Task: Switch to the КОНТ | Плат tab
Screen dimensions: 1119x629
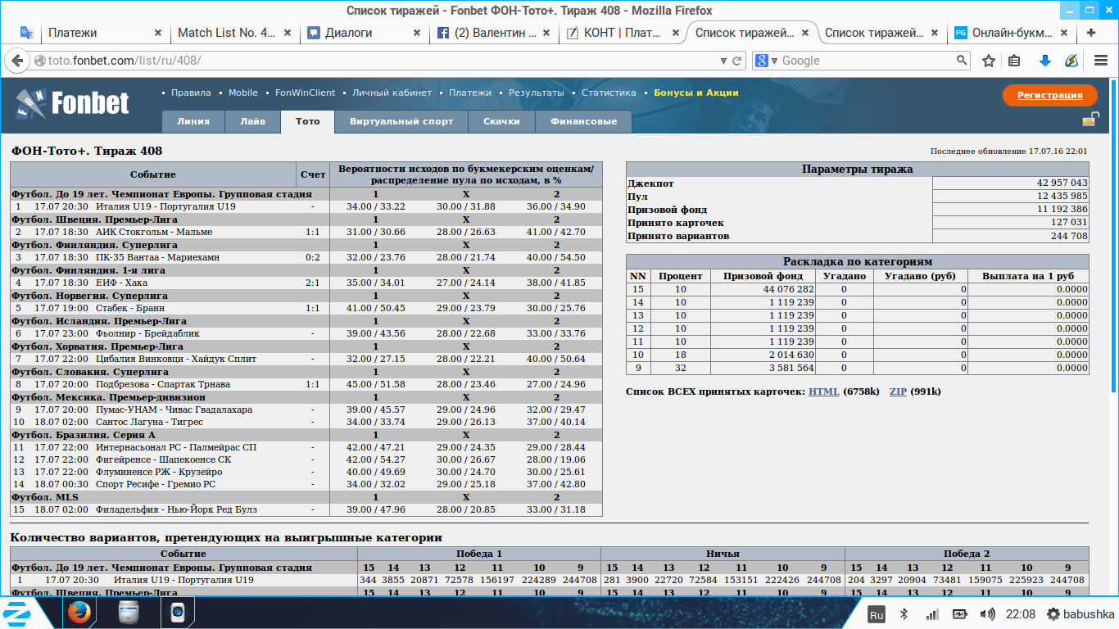Action: pyautogui.click(x=623, y=33)
